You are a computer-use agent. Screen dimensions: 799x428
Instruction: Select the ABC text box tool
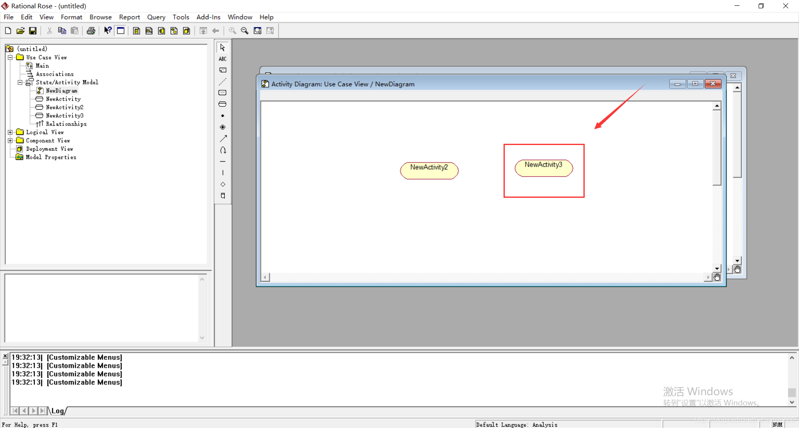223,59
